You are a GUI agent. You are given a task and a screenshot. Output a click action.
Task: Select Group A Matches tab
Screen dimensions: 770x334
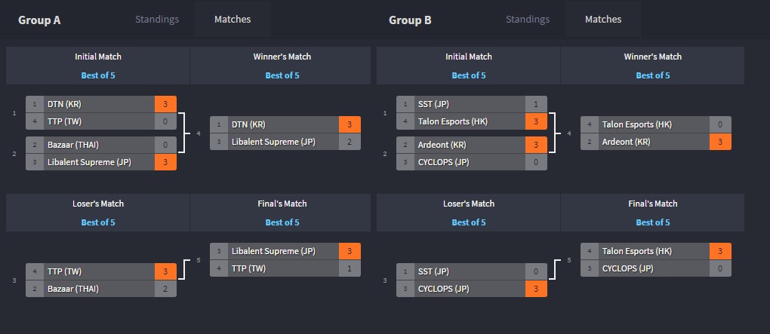(x=233, y=20)
